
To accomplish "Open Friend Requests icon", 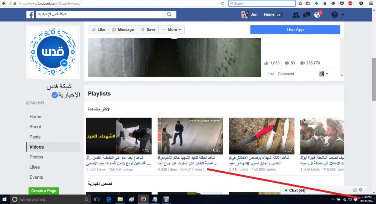I will click(296, 15).
